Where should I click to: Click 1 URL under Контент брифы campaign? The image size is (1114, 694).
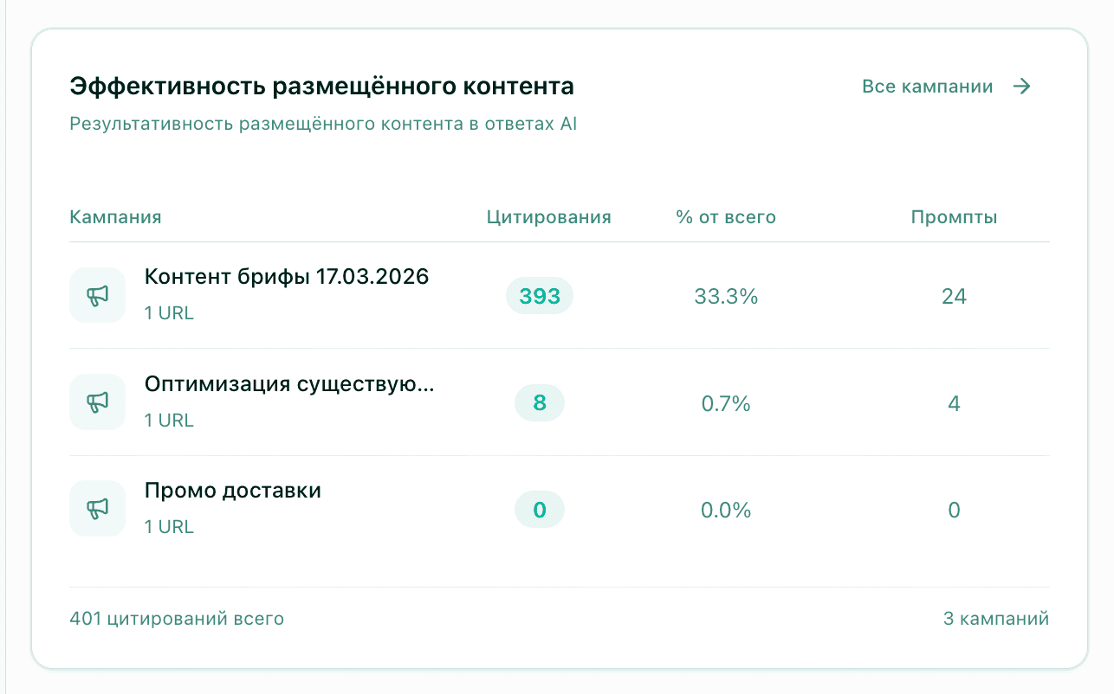(168, 312)
